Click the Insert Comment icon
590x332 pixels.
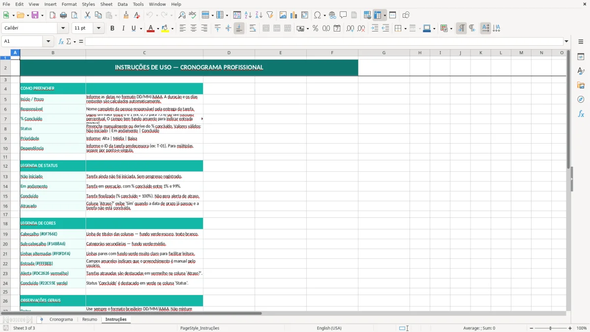tap(343, 15)
